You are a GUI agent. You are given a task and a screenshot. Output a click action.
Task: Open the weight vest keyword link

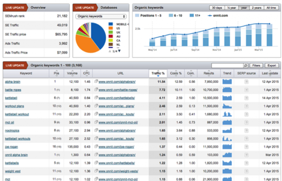[x=13, y=171]
